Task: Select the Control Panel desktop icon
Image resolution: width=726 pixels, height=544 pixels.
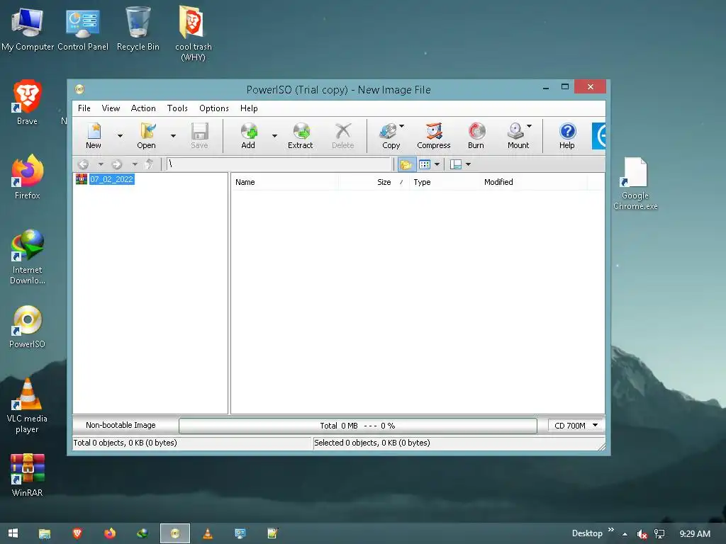Action: 83,29
